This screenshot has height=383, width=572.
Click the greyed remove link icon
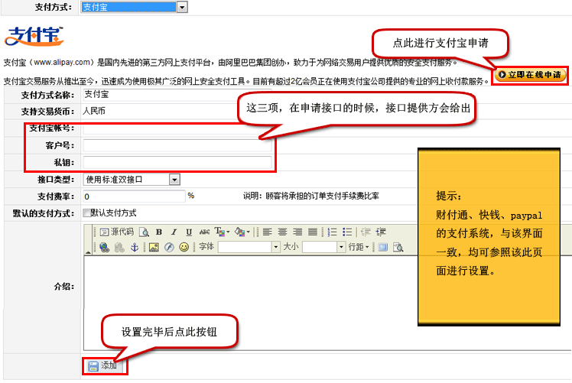click(x=119, y=248)
